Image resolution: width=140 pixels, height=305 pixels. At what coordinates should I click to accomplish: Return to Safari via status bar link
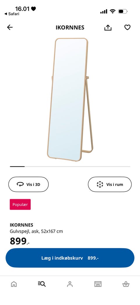12,14
